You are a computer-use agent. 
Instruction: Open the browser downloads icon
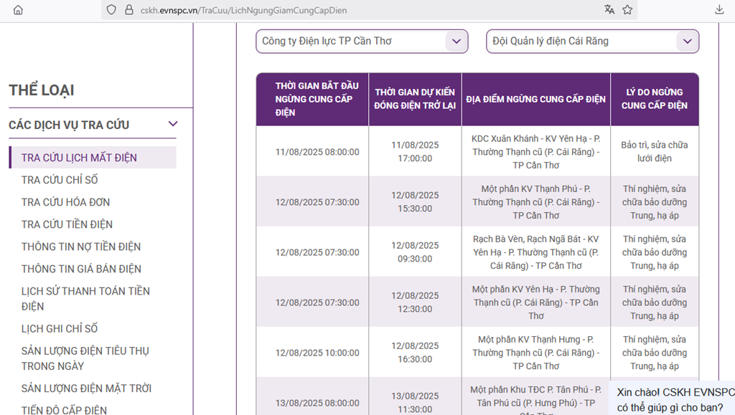tap(719, 10)
